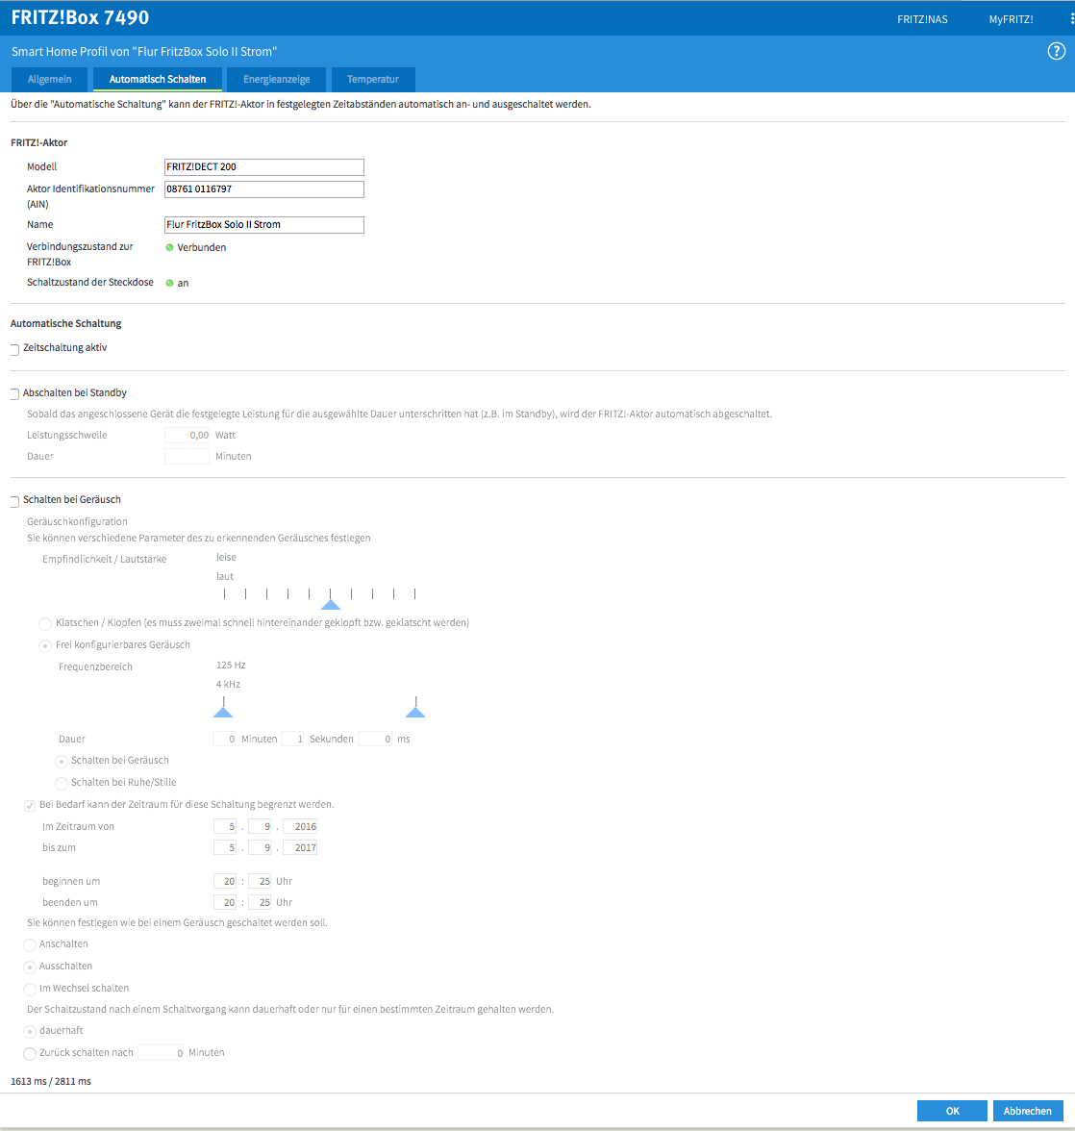
Task: Click the 125 Hz lower frequency handle
Action: point(223,712)
